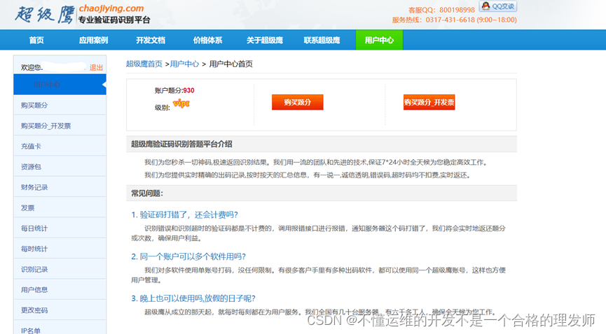Open 每时统计 in the left sidebar
This screenshot has height=334, width=606.
click(60, 248)
